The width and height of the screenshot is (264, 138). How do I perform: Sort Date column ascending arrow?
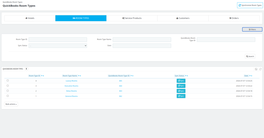pyautogui.click(x=252, y=76)
